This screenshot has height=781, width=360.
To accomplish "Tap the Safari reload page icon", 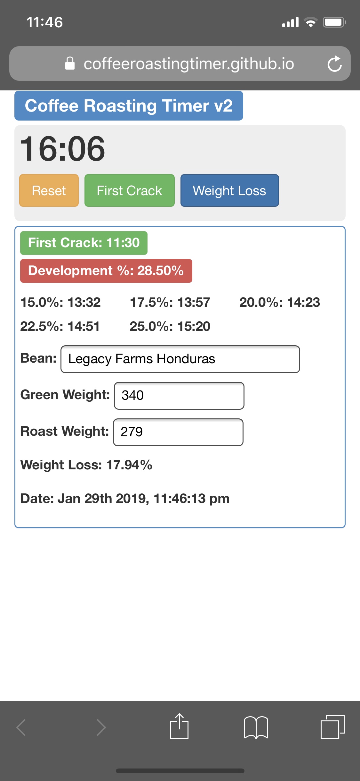I will pos(335,63).
